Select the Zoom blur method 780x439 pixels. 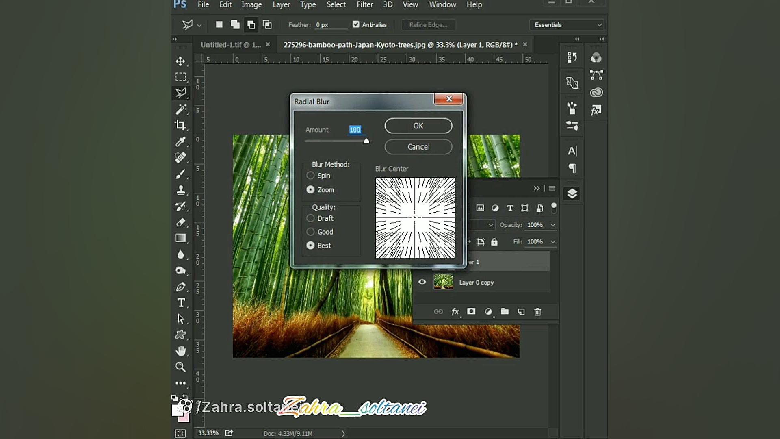310,190
